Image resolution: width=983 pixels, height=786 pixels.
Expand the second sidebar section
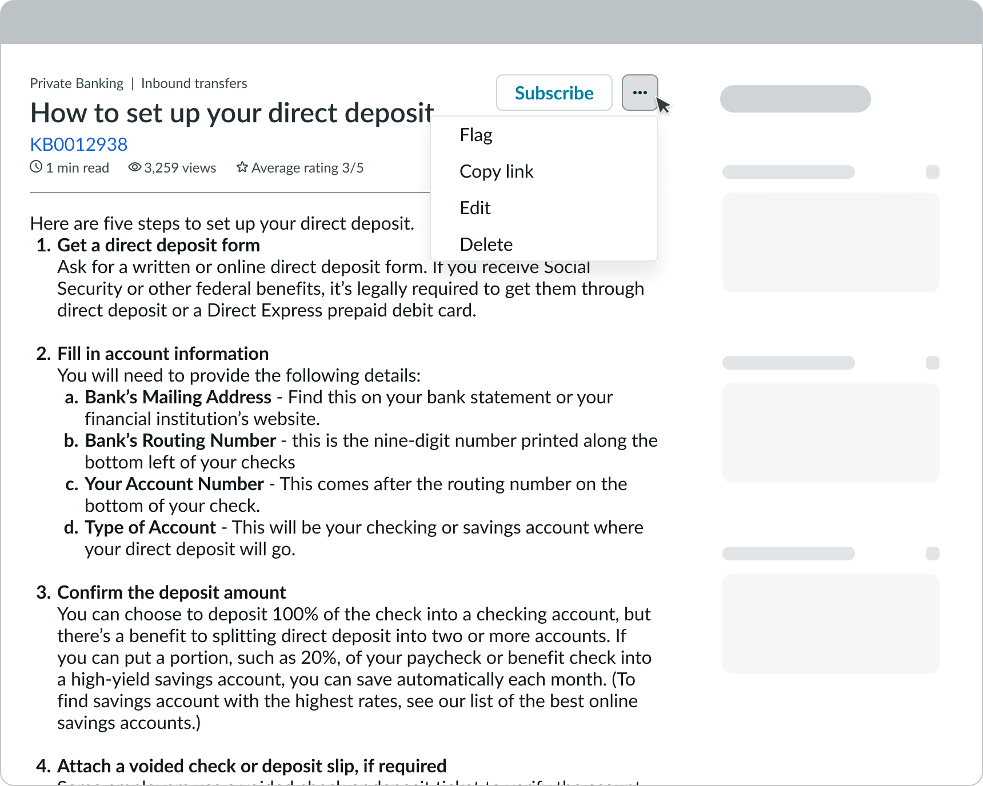(x=933, y=362)
